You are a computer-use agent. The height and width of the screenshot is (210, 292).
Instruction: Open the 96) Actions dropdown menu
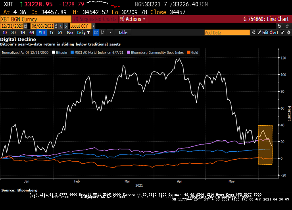(x=133, y=19)
